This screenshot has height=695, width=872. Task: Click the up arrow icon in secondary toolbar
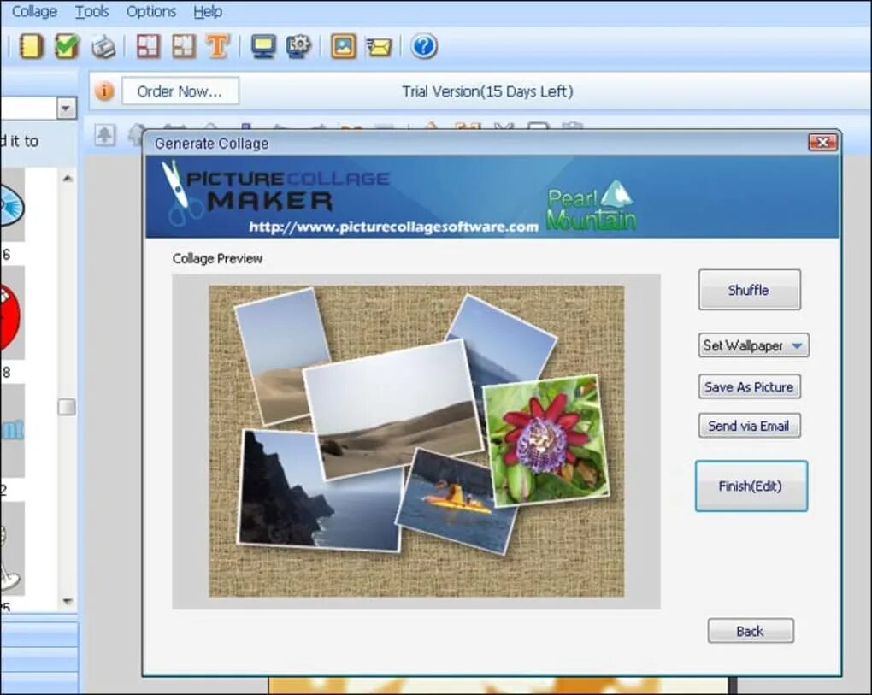105,135
